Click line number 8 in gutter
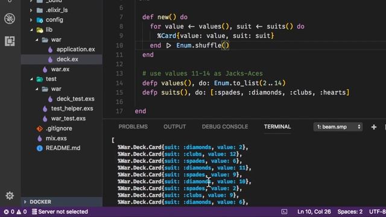 pyautogui.click(x=121, y=27)
